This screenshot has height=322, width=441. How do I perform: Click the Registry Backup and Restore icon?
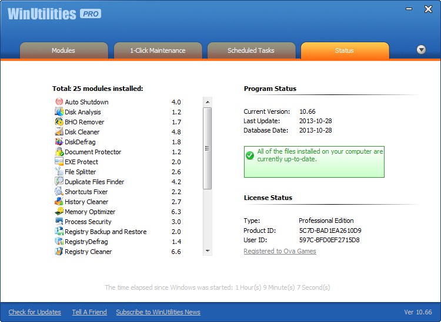(x=59, y=231)
